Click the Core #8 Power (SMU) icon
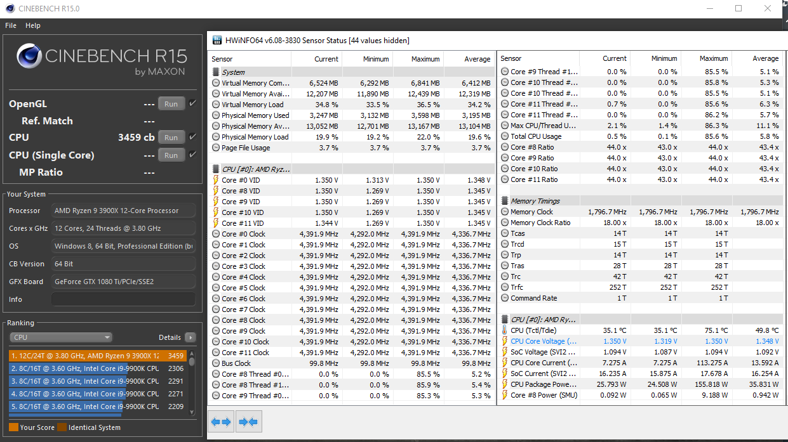This screenshot has height=442, width=788. (505, 395)
